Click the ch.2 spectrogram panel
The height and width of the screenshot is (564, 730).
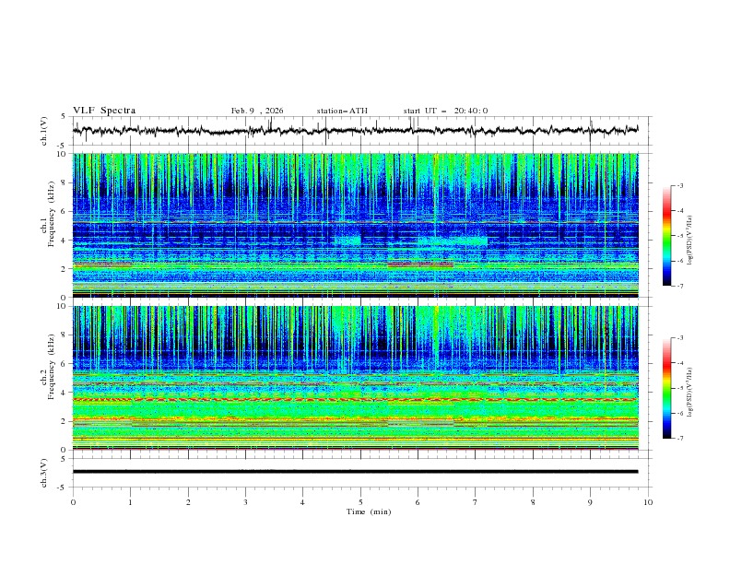point(356,378)
